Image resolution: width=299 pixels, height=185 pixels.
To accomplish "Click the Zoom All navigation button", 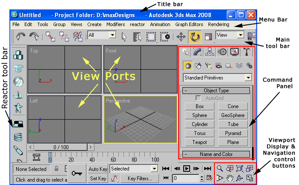I will coord(230,168).
